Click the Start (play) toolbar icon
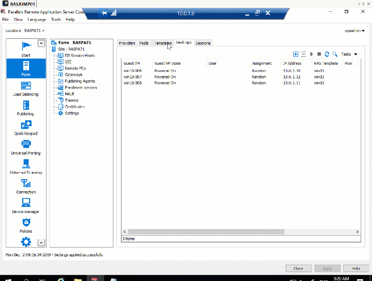 (x=311, y=54)
